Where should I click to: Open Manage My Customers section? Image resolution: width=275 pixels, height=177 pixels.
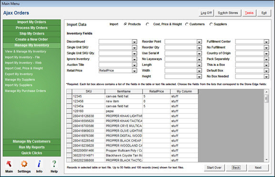click(32, 142)
